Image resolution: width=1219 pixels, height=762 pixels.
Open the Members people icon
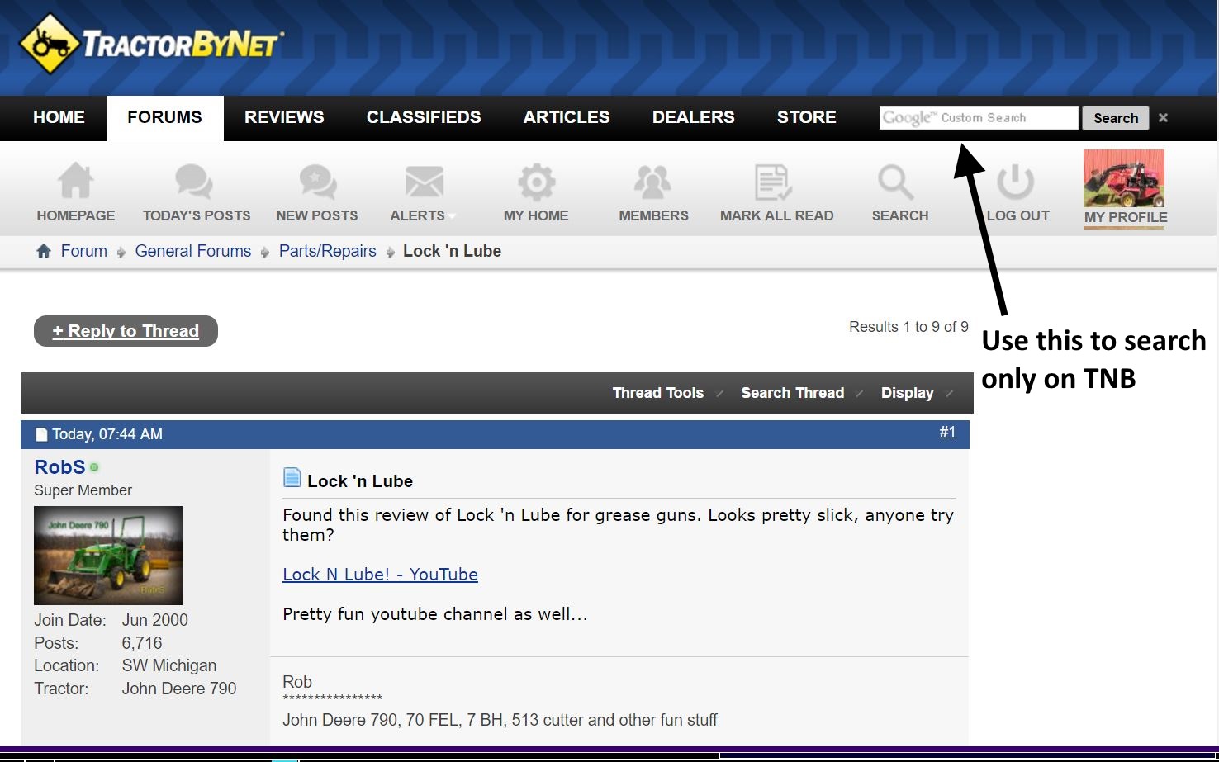click(x=652, y=182)
